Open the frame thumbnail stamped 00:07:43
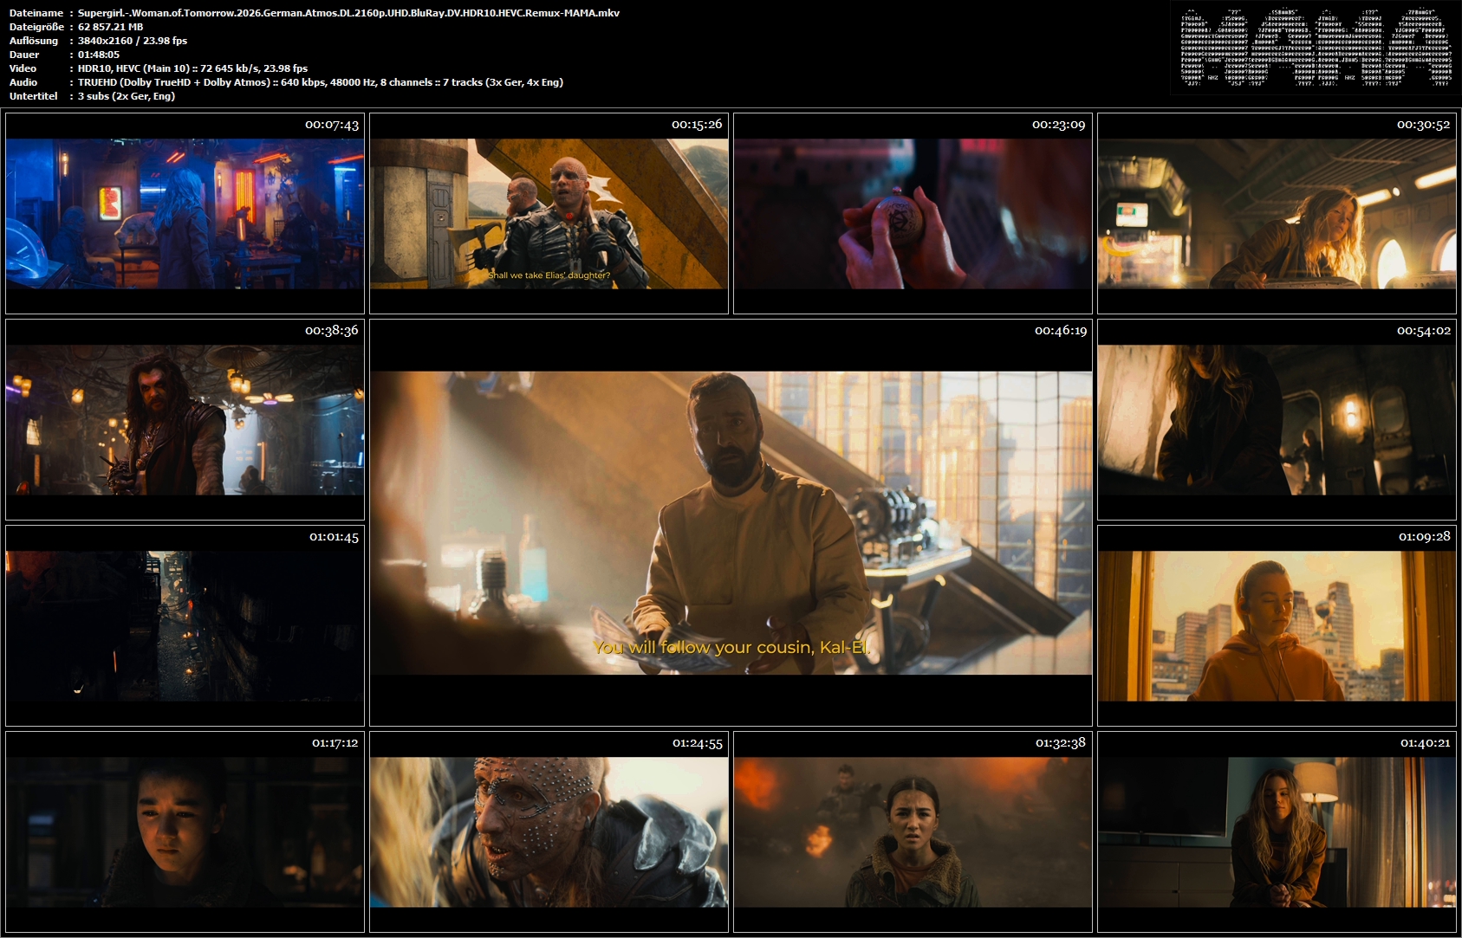 click(x=185, y=213)
